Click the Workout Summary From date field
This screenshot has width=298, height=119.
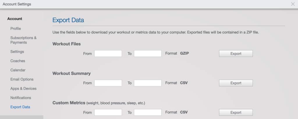[x=108, y=83]
